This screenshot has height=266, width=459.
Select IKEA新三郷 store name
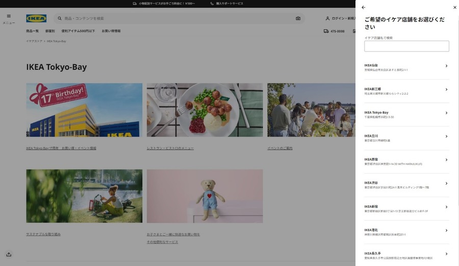pyautogui.click(x=373, y=89)
